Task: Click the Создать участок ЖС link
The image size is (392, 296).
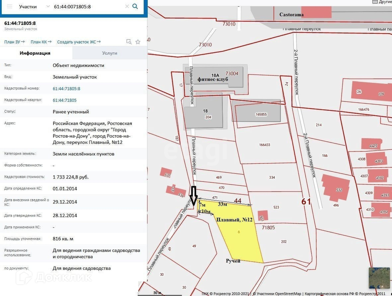Action: 79,42
